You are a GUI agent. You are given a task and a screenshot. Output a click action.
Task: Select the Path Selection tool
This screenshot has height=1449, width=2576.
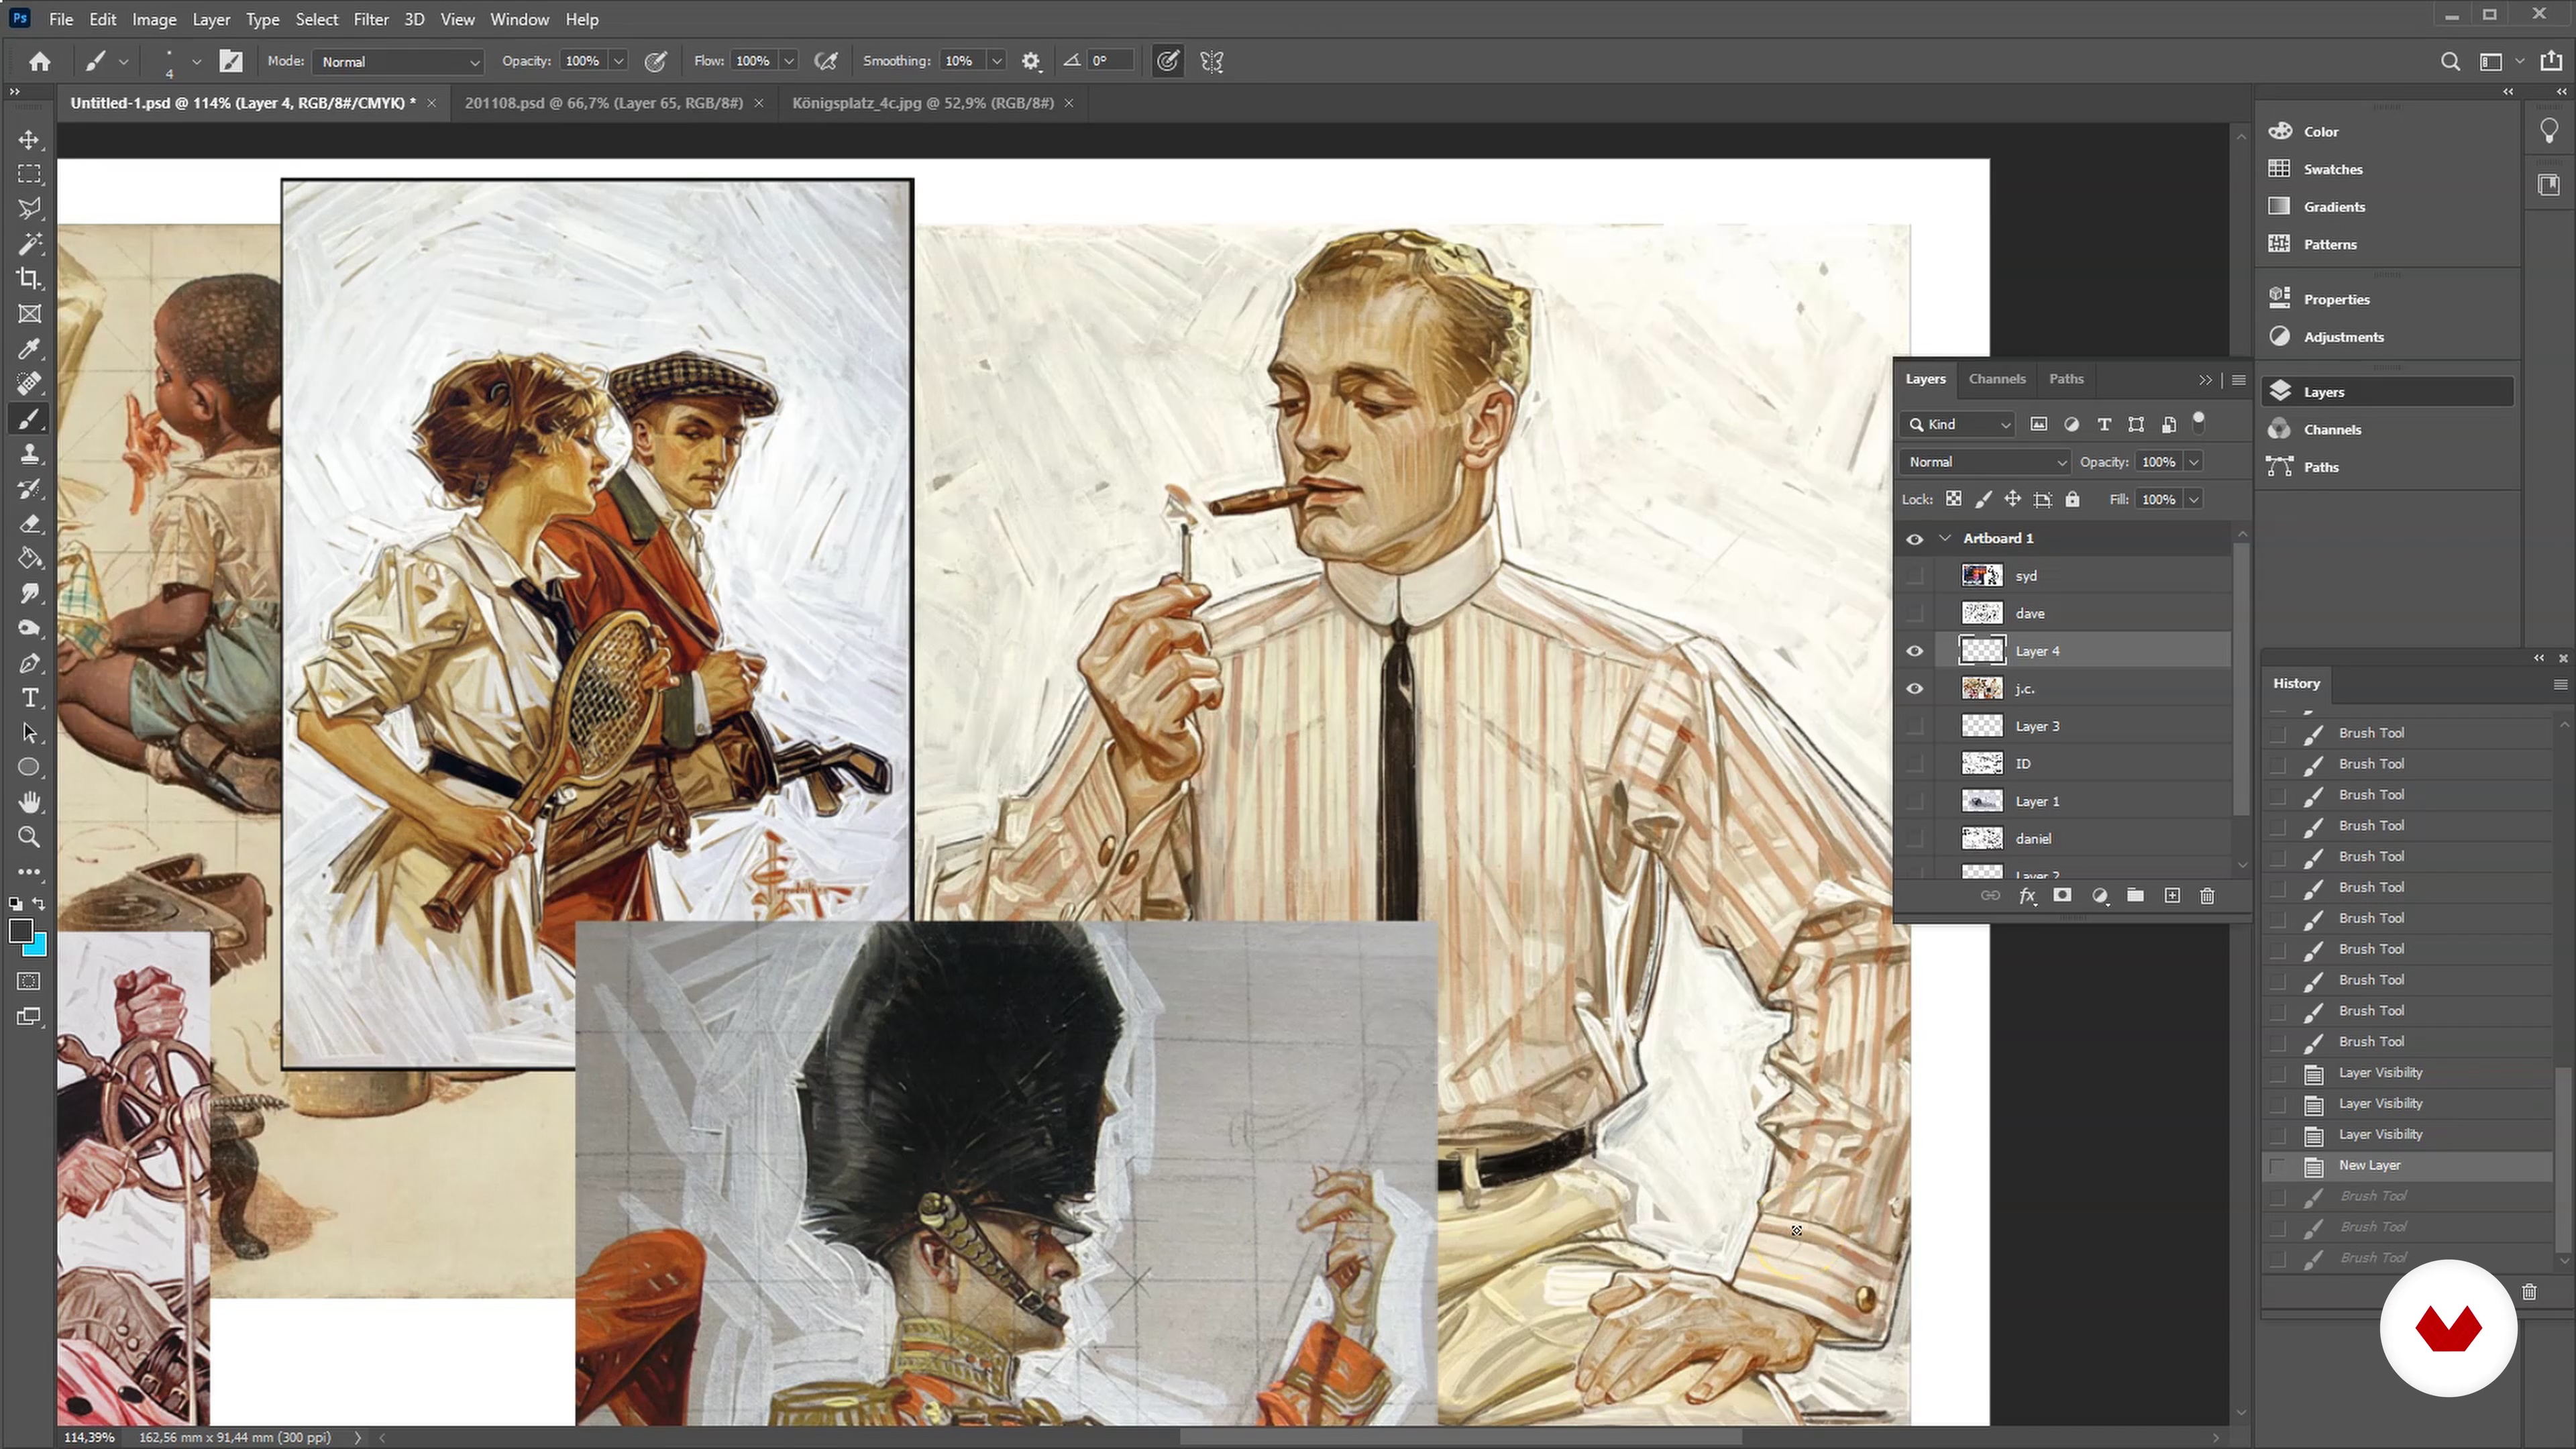[x=29, y=733]
